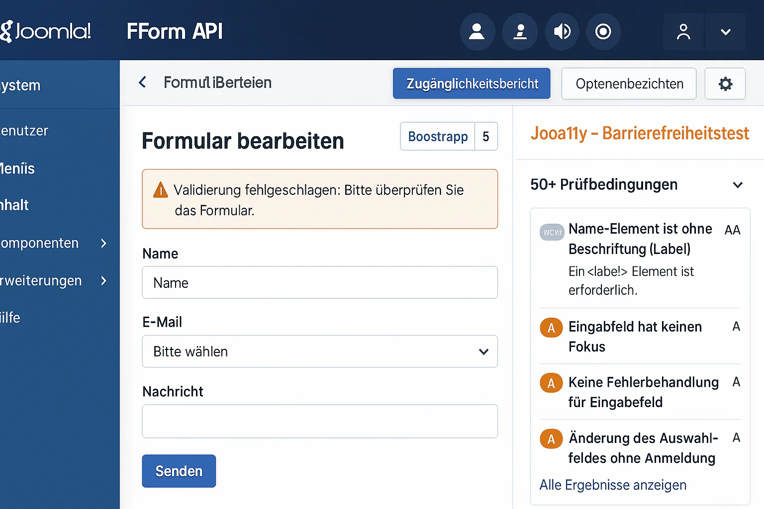
Task: Open the account menu person icon top right
Action: point(683,32)
